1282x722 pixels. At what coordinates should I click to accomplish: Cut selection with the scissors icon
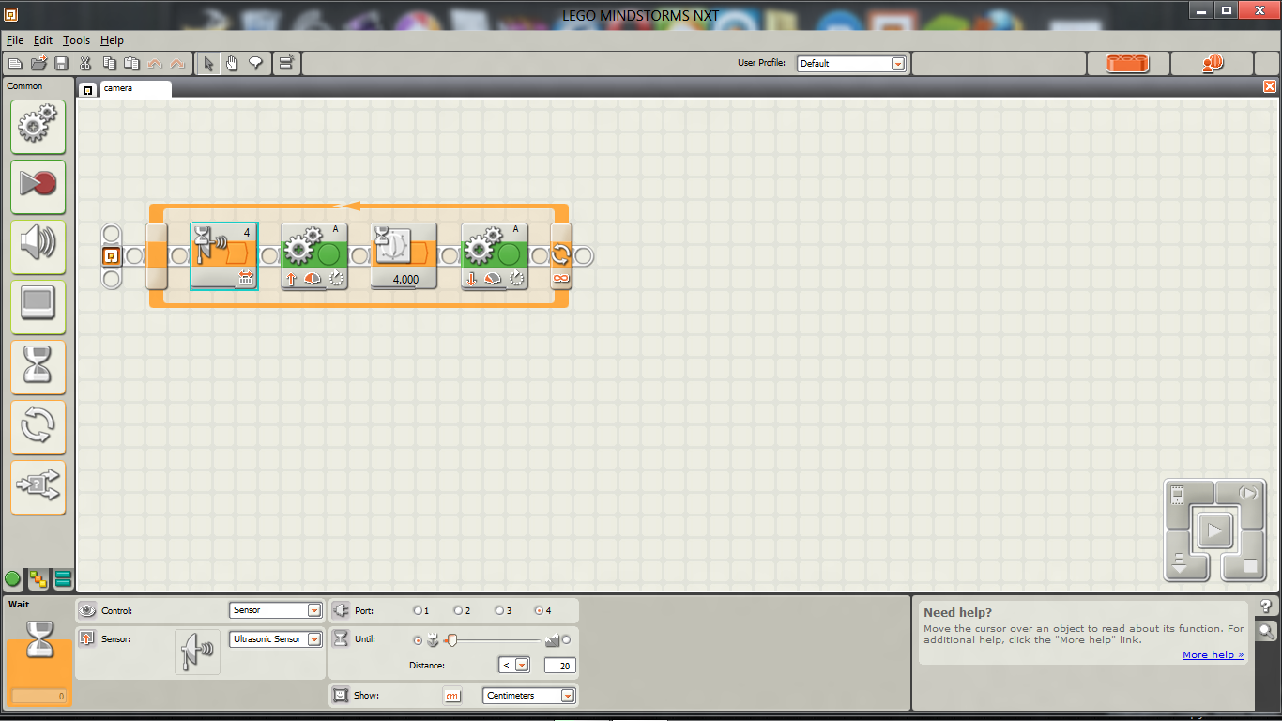point(85,64)
